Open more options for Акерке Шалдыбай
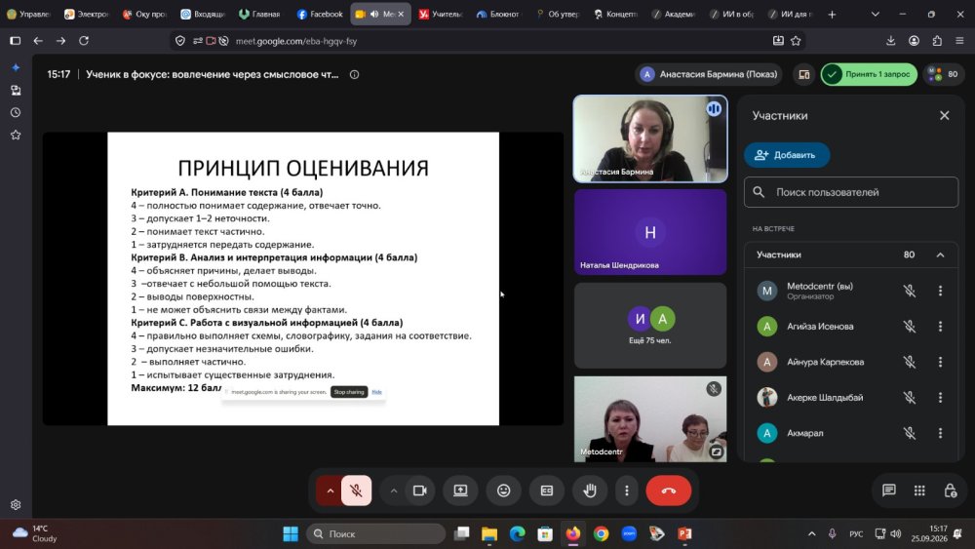The image size is (975, 549). [x=940, y=397]
